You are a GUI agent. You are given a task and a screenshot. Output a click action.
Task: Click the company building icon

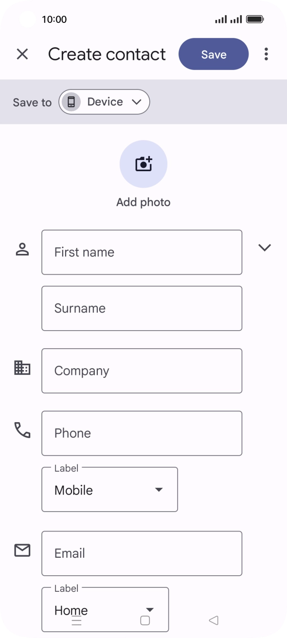tap(21, 370)
